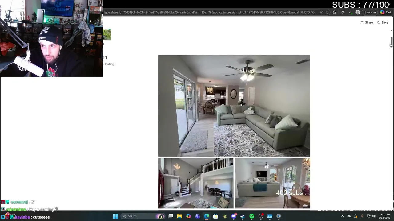Open the Favorites list icon
Viewport: 394px width, 221px height.
343,12
